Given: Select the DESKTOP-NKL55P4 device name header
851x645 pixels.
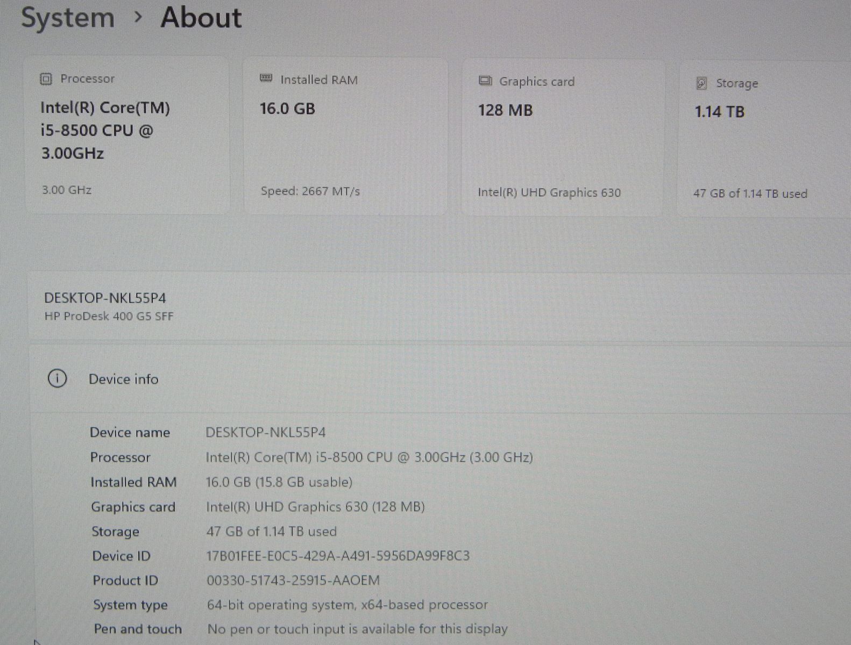Looking at the screenshot, I should click(105, 298).
